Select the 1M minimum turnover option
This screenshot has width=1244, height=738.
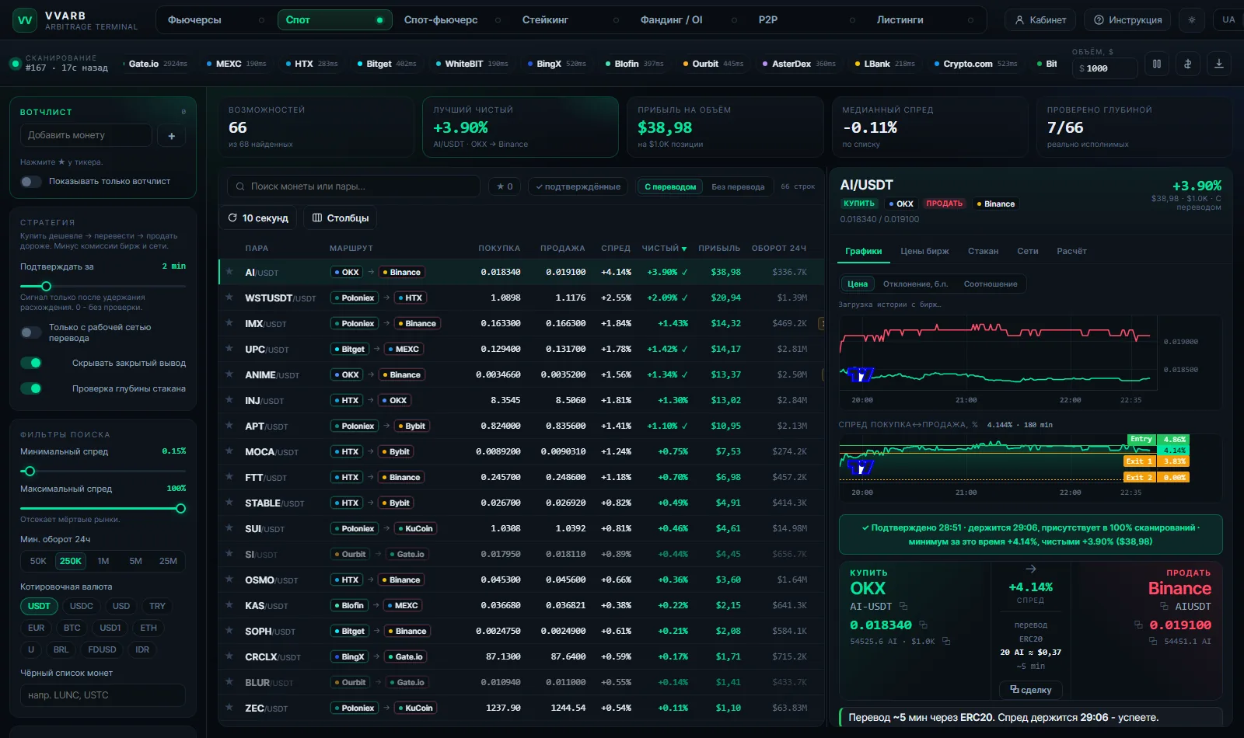point(103,561)
